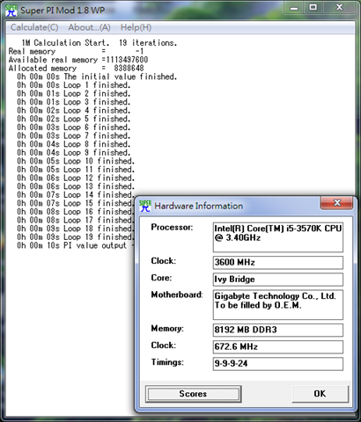This screenshot has height=422, width=361.
Task: Click the 'Timings:' label
Action: tap(167, 362)
